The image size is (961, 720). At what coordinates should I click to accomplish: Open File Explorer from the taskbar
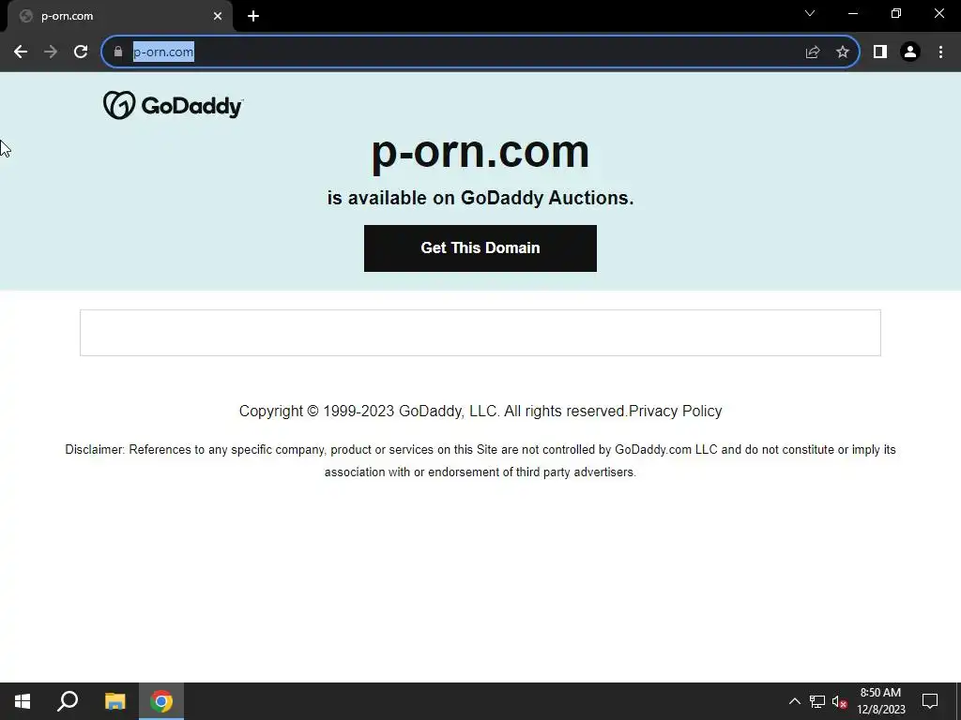point(114,701)
